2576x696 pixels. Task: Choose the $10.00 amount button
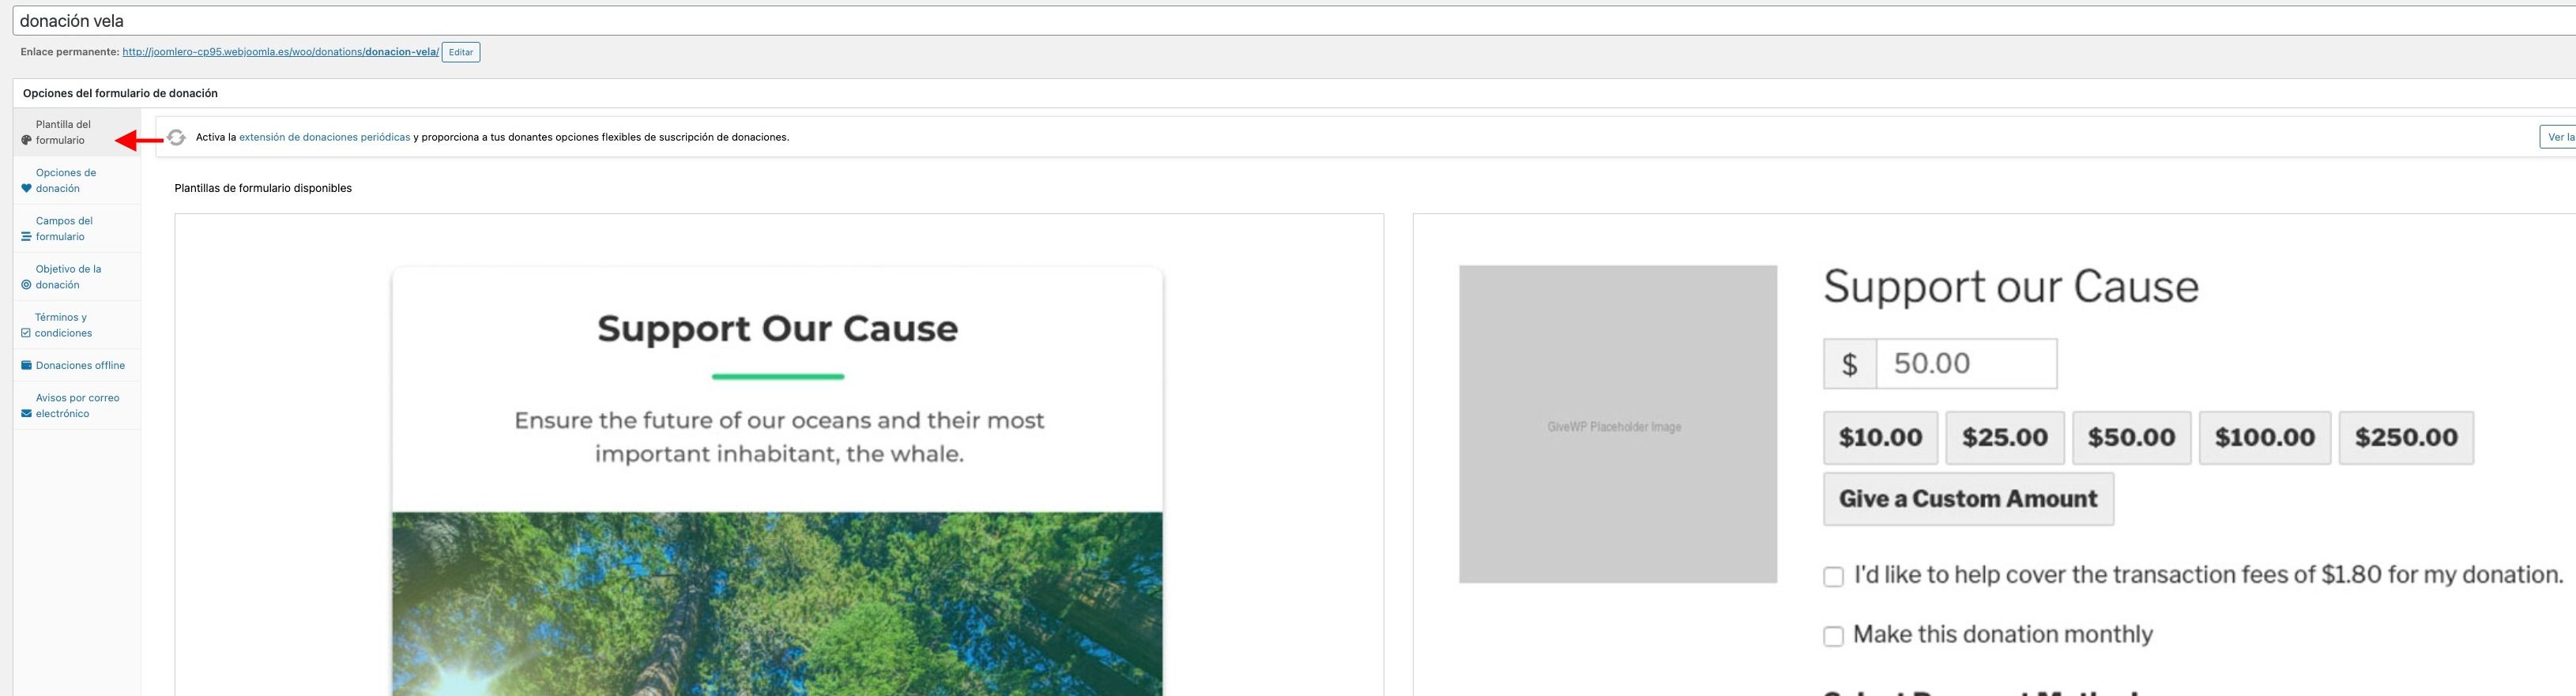(x=1881, y=438)
